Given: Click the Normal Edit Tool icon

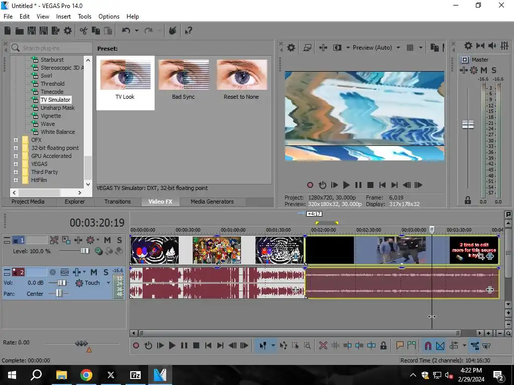Looking at the screenshot, I should [263, 345].
